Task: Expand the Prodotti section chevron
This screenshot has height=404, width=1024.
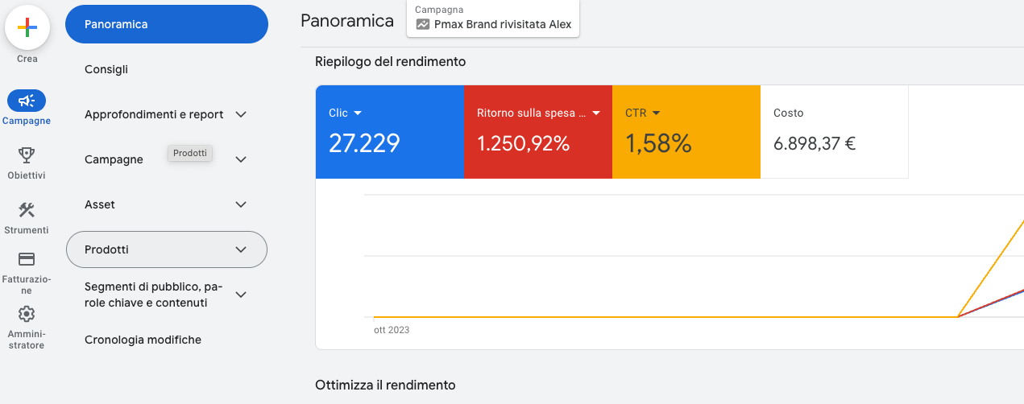Action: [241, 249]
